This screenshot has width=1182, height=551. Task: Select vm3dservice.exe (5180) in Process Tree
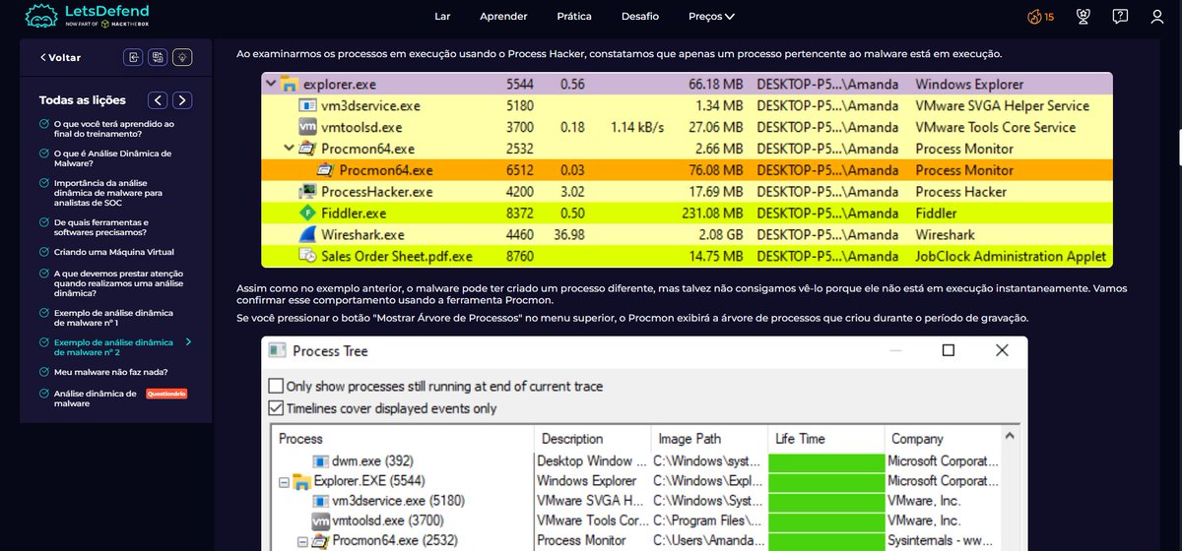point(398,501)
